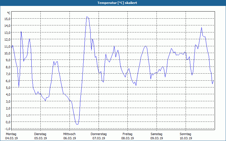Select the Dienstag day label
The image size is (226, 141).
(x=40, y=134)
